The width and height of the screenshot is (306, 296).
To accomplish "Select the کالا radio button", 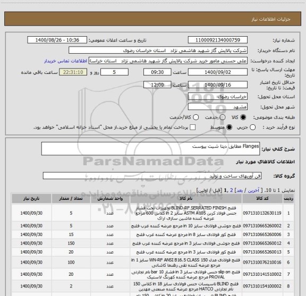I will pos(243,117).
